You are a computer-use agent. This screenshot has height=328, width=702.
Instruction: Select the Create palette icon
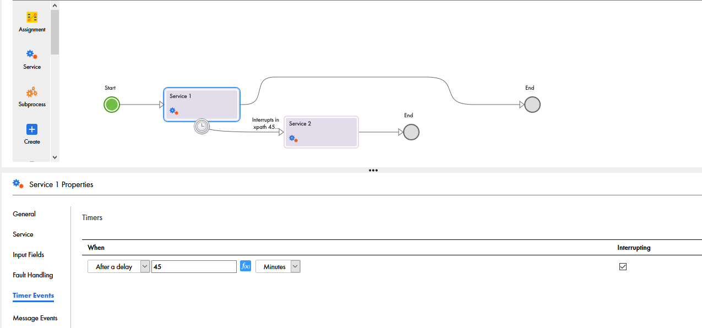point(32,129)
